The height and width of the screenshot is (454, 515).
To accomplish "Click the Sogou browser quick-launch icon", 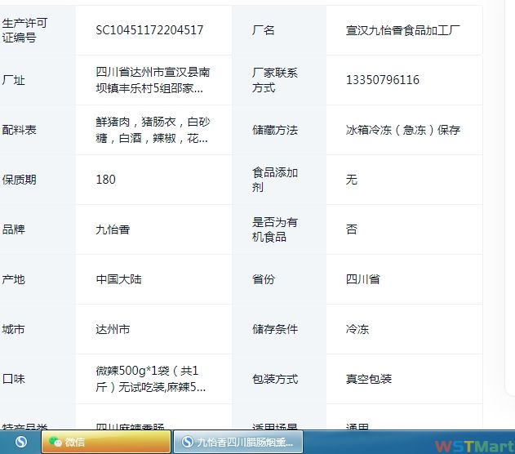I will 20,443.
